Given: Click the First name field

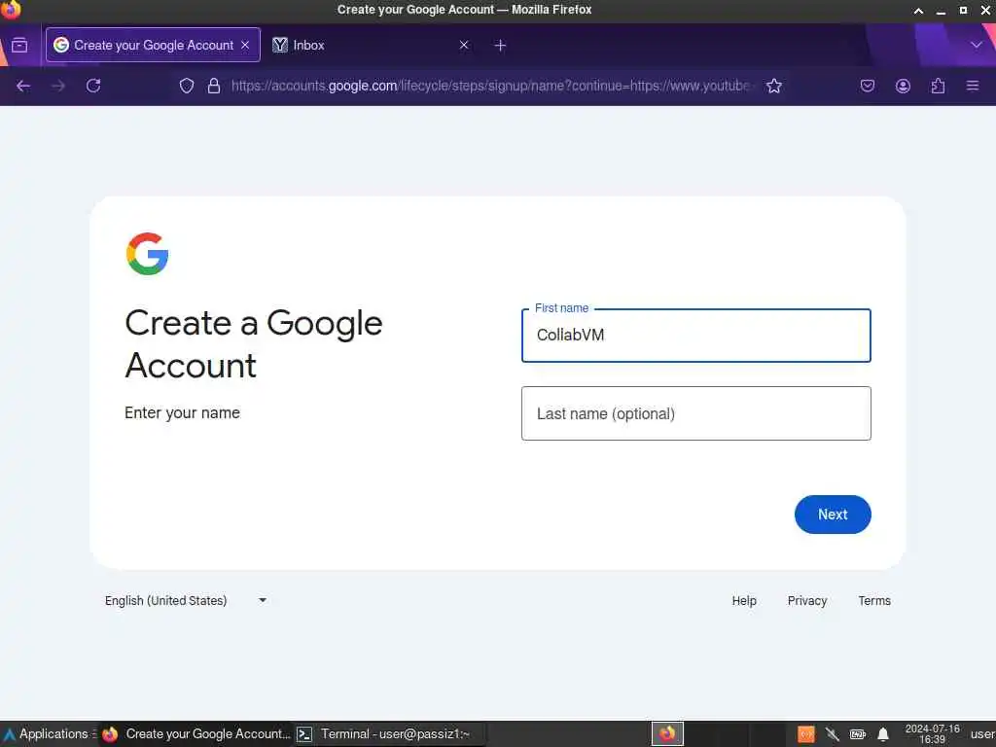Looking at the screenshot, I should (695, 336).
